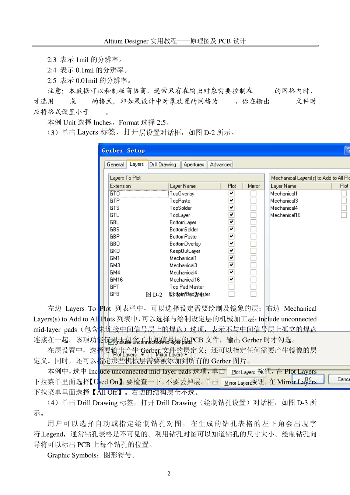350x495 pixels.
Task: Enable Mirror for KeepOutLayer row
Action: coord(253,251)
